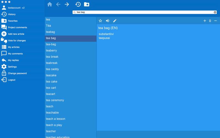Click the Settings gear icon
The image size is (220, 138).
pyautogui.click(x=4, y=67)
